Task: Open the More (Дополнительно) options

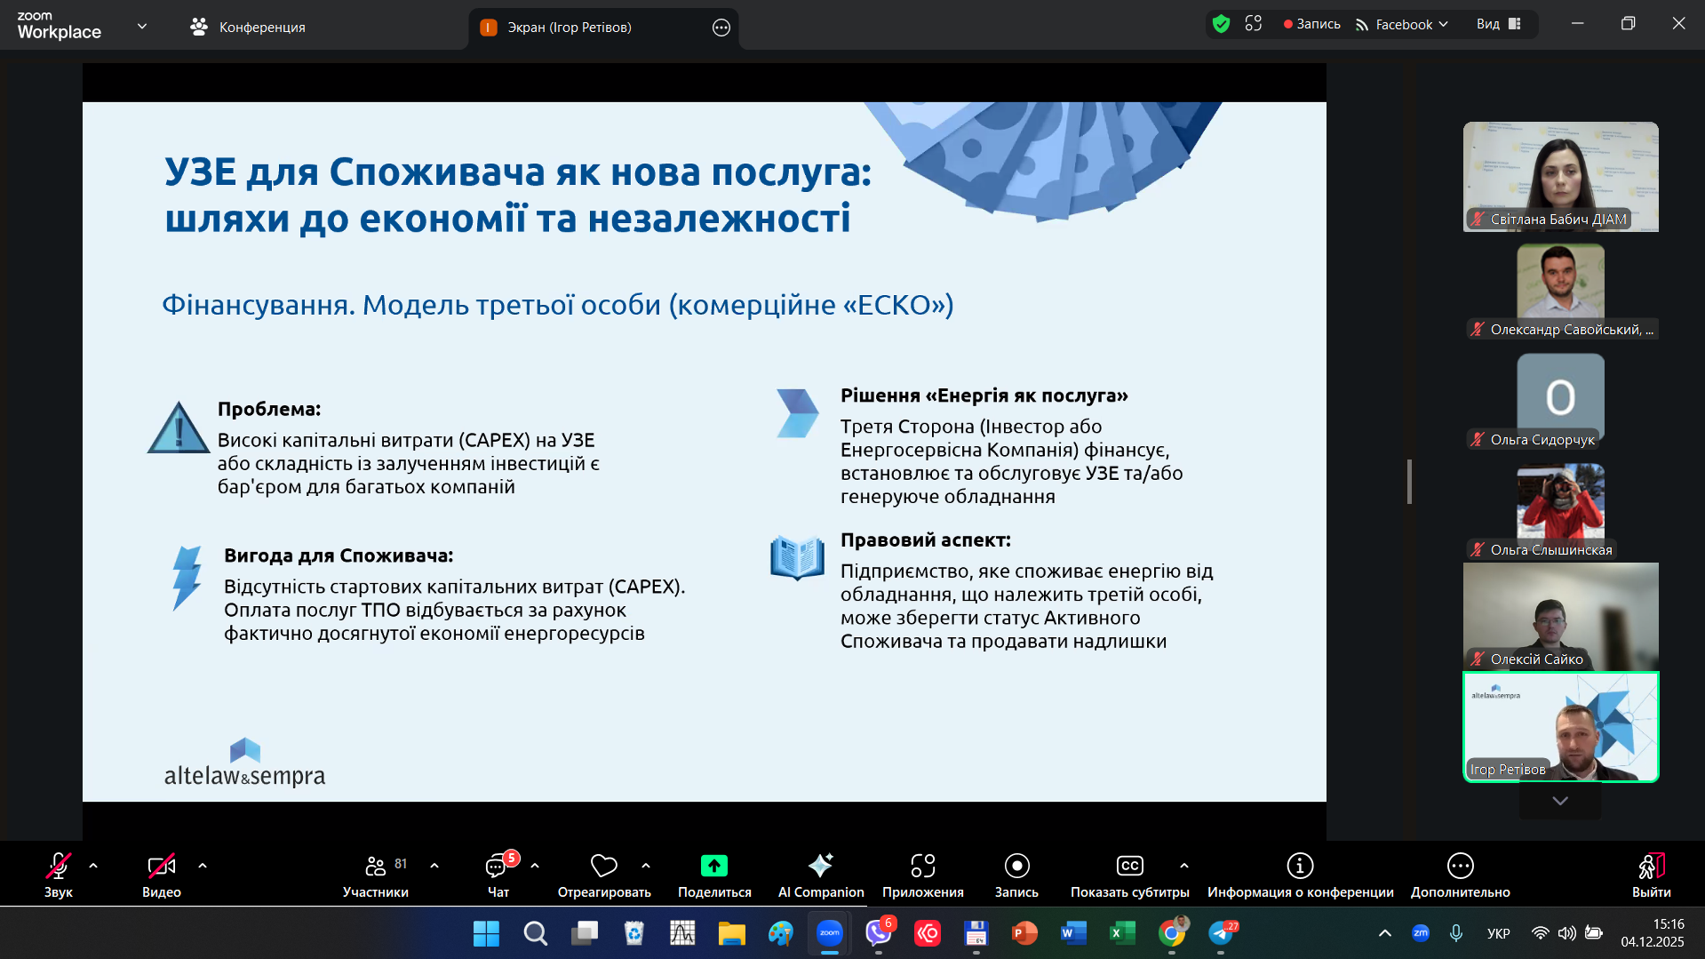Action: pyautogui.click(x=1460, y=875)
